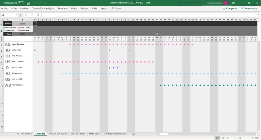Click the Compartir button

tap(230, 8)
